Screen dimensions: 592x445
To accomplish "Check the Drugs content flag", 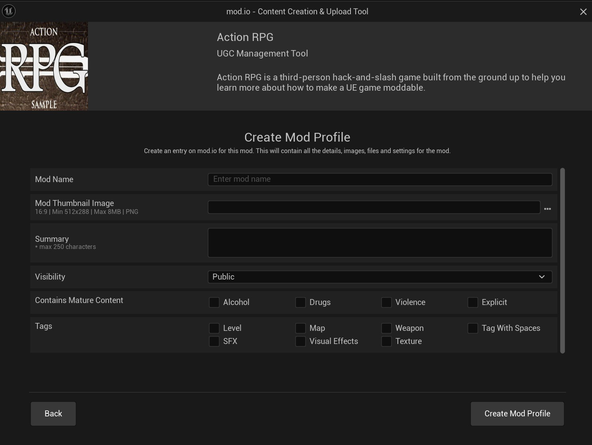I will click(x=300, y=302).
